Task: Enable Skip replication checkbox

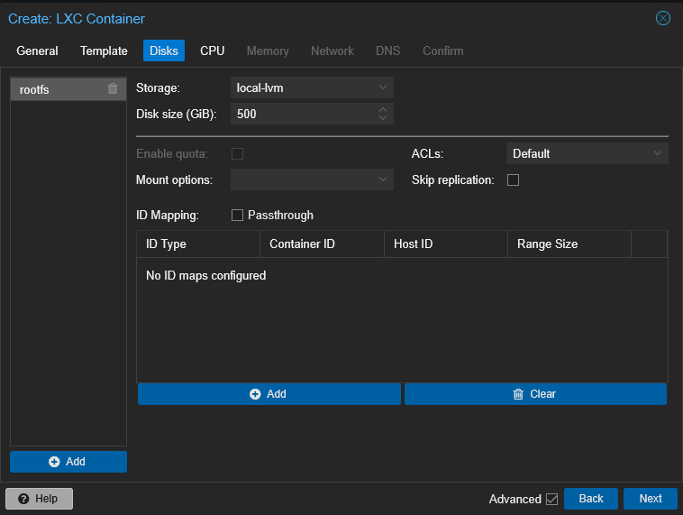Action: tap(513, 180)
